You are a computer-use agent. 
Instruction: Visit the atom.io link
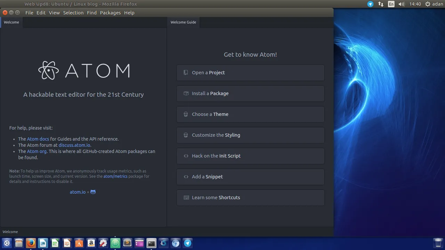click(x=78, y=192)
